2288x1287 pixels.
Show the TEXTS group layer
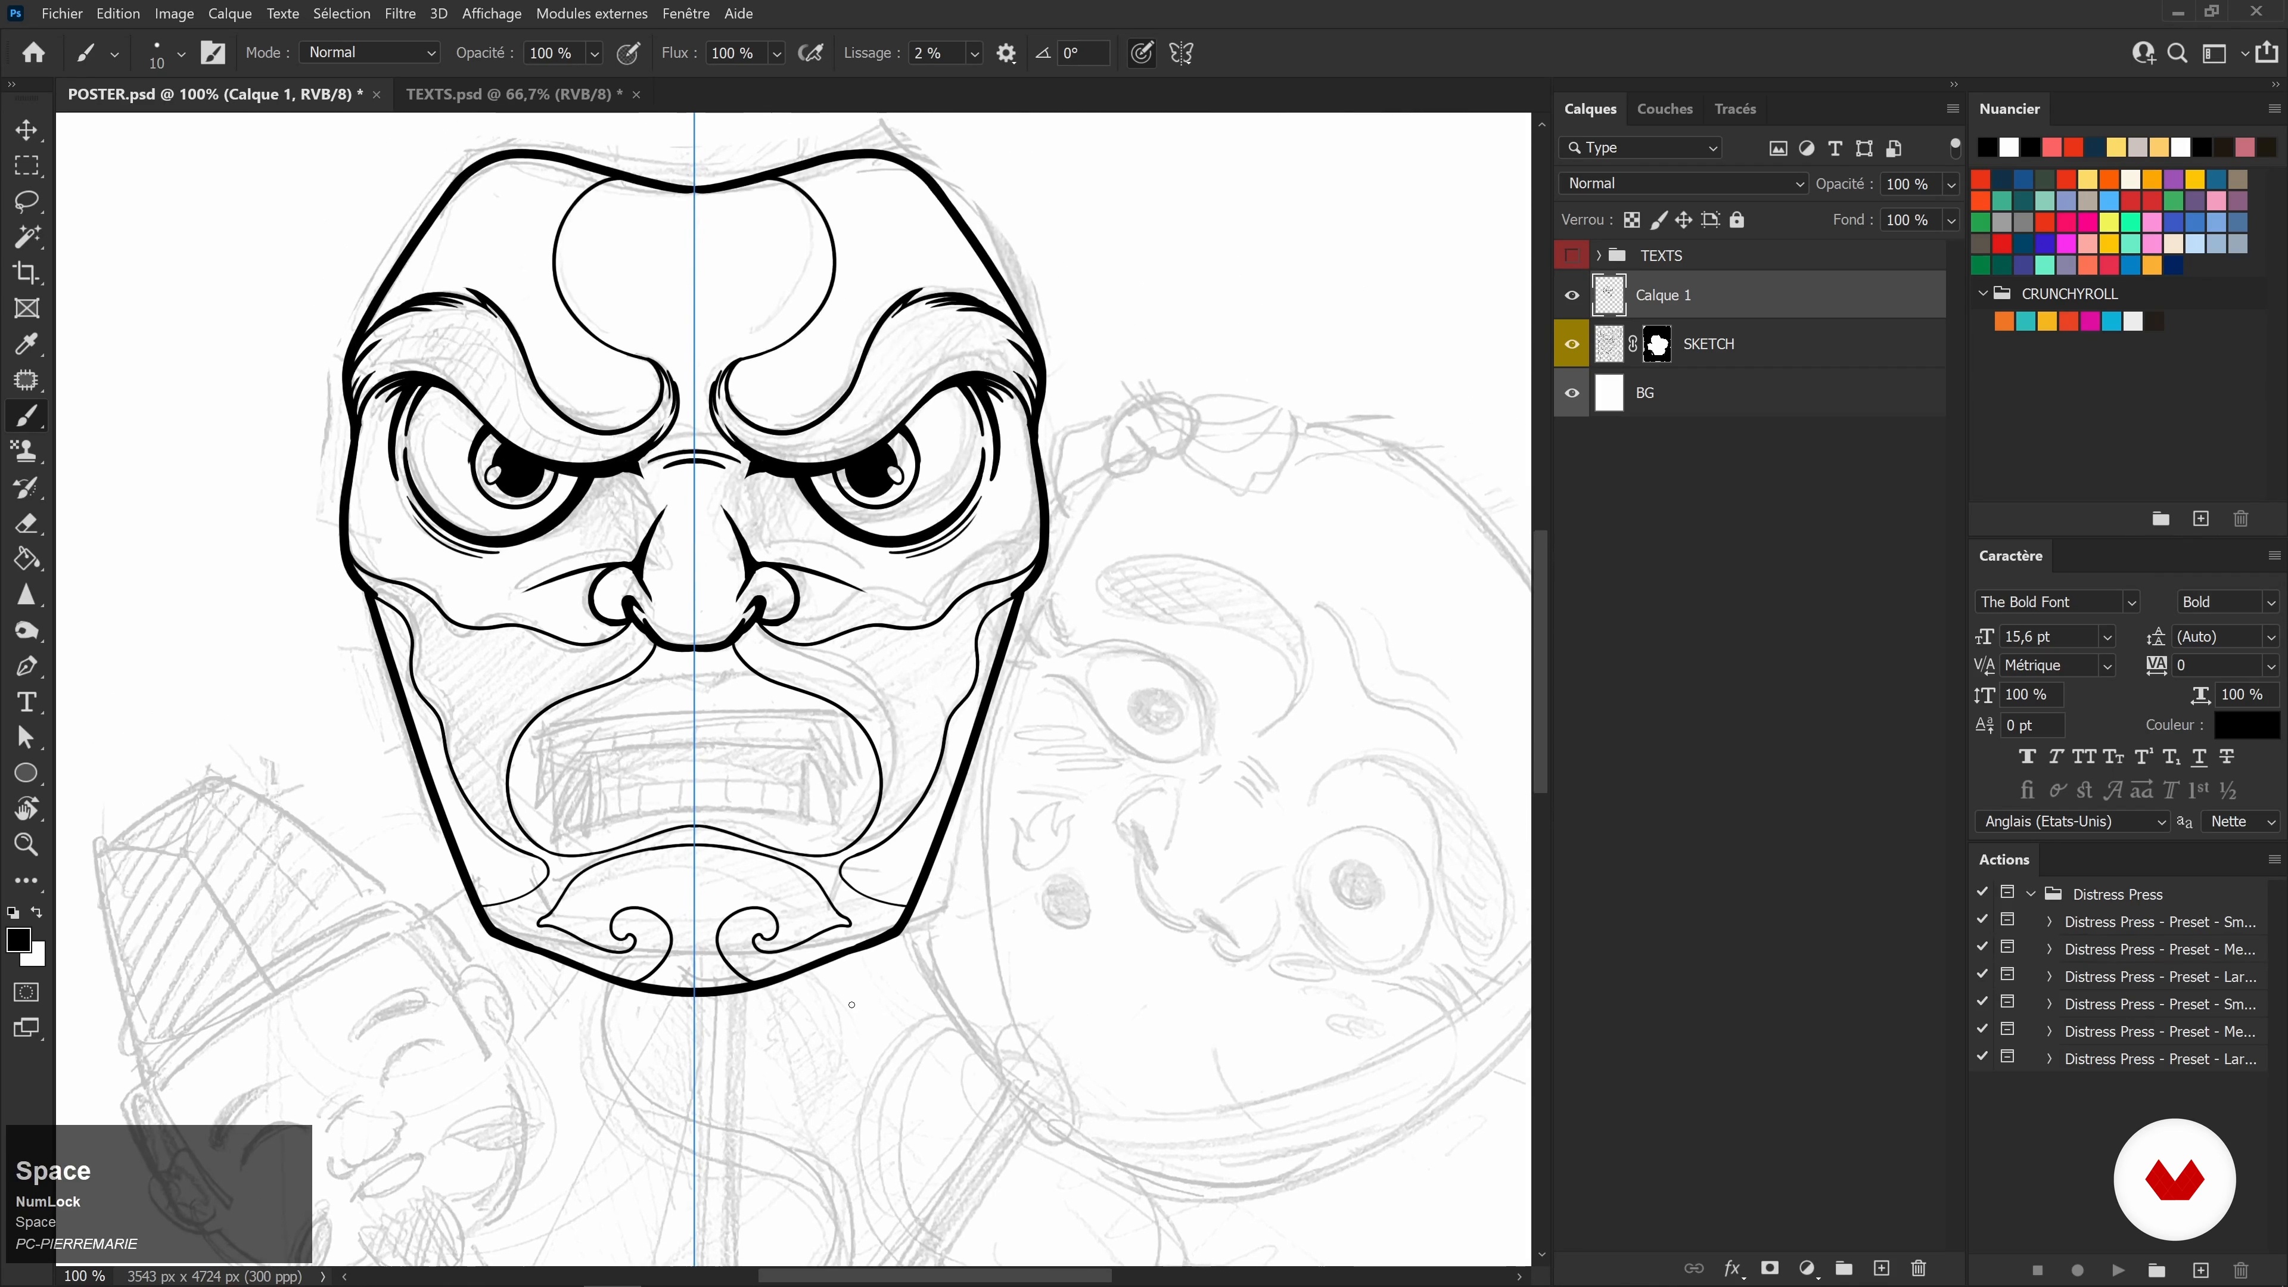pyautogui.click(x=1571, y=256)
